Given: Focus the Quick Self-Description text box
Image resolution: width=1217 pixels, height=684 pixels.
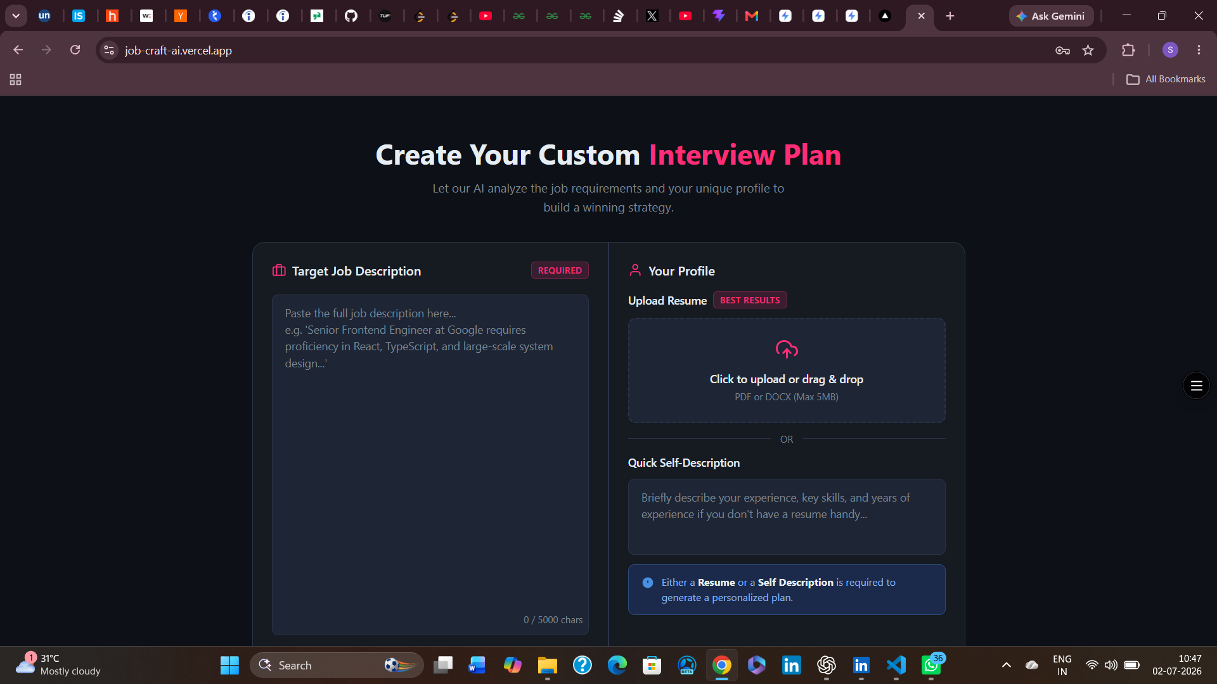Looking at the screenshot, I should pyautogui.click(x=787, y=517).
